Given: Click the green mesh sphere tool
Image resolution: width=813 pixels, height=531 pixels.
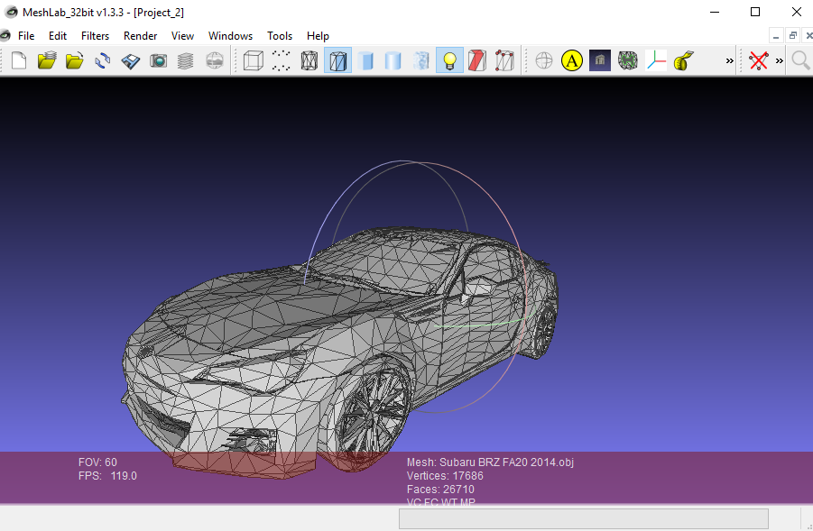Looking at the screenshot, I should coord(628,60).
